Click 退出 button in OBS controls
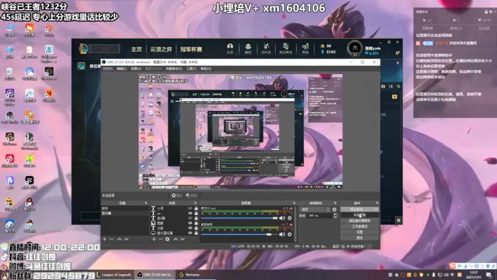The image size is (497, 280). point(360,238)
